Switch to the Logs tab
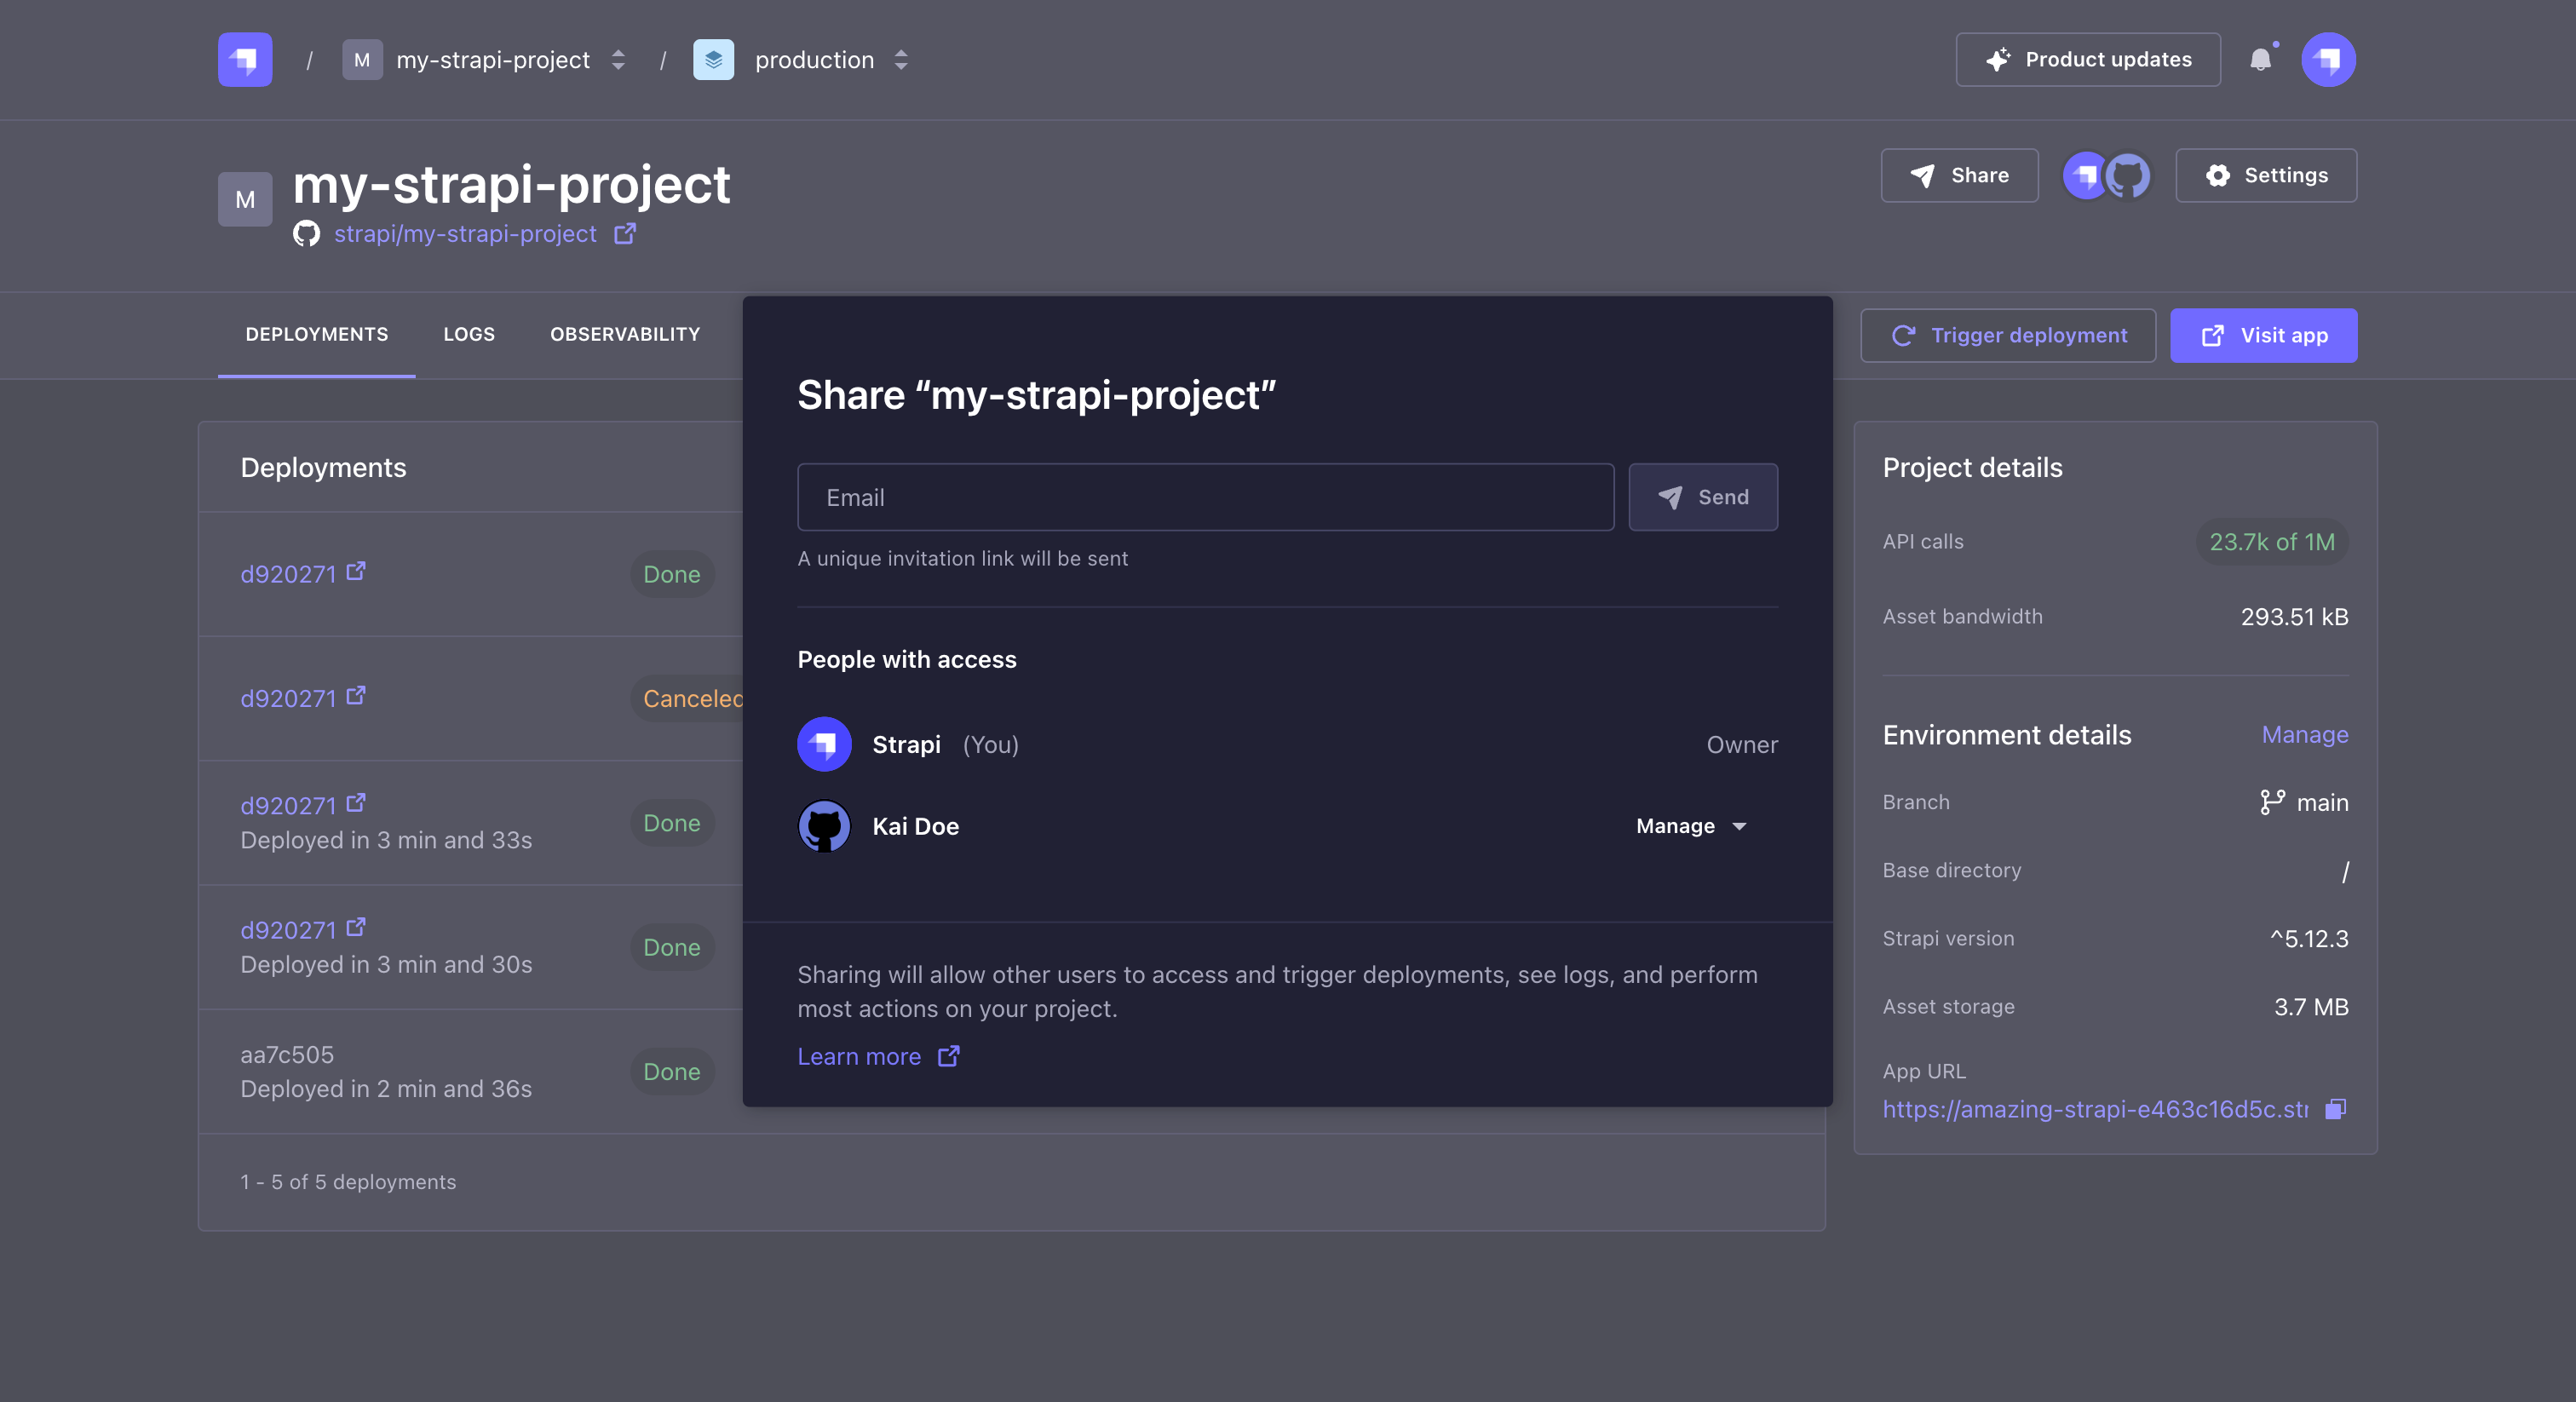 click(x=469, y=334)
